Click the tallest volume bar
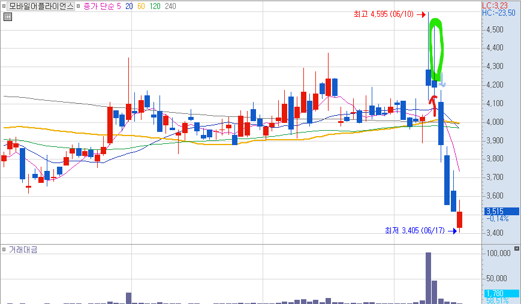The image size is (521, 304). coord(428,278)
